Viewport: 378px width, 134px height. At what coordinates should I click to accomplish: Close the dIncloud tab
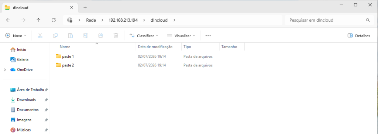(x=71, y=7)
